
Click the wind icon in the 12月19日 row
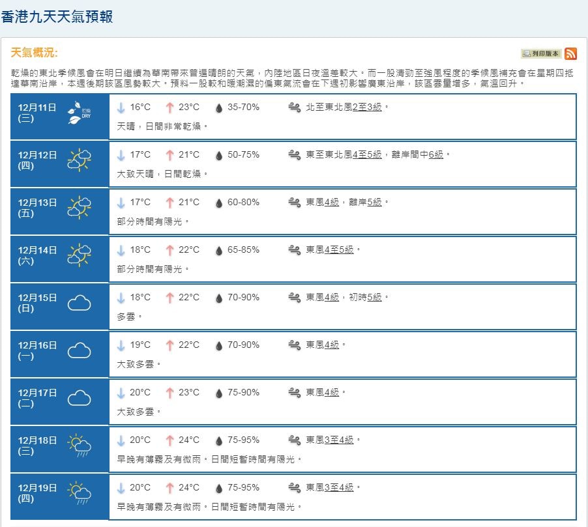tap(295, 488)
